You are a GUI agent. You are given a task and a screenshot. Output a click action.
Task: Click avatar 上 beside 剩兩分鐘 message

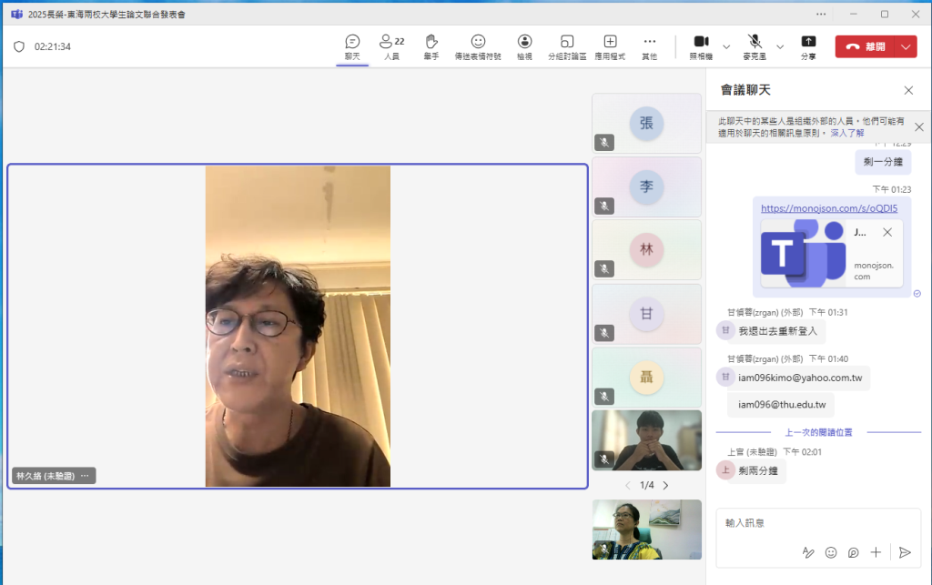(725, 470)
